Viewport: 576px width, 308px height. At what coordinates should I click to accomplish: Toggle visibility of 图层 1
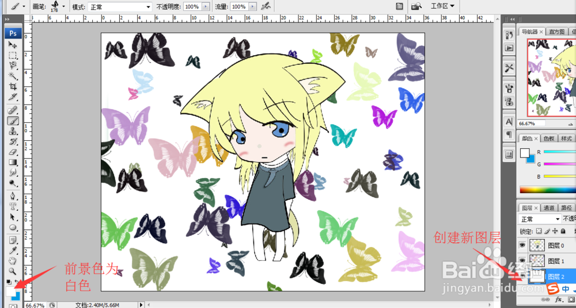523,260
